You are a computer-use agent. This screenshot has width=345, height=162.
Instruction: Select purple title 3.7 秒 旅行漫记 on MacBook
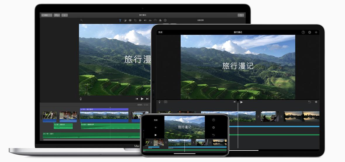(x=104, y=109)
